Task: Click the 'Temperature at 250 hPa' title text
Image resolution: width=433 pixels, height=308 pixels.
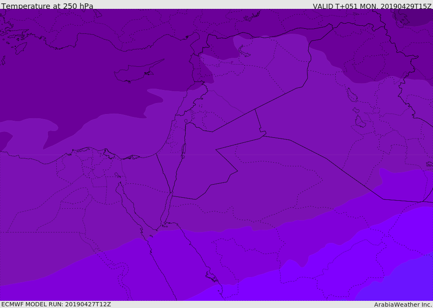Action: [47, 6]
